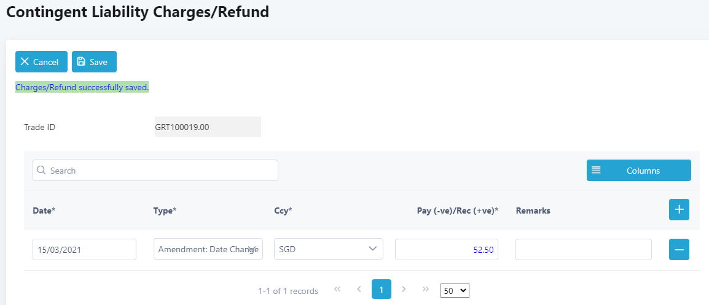Select page 1 in pagination

pyautogui.click(x=381, y=289)
